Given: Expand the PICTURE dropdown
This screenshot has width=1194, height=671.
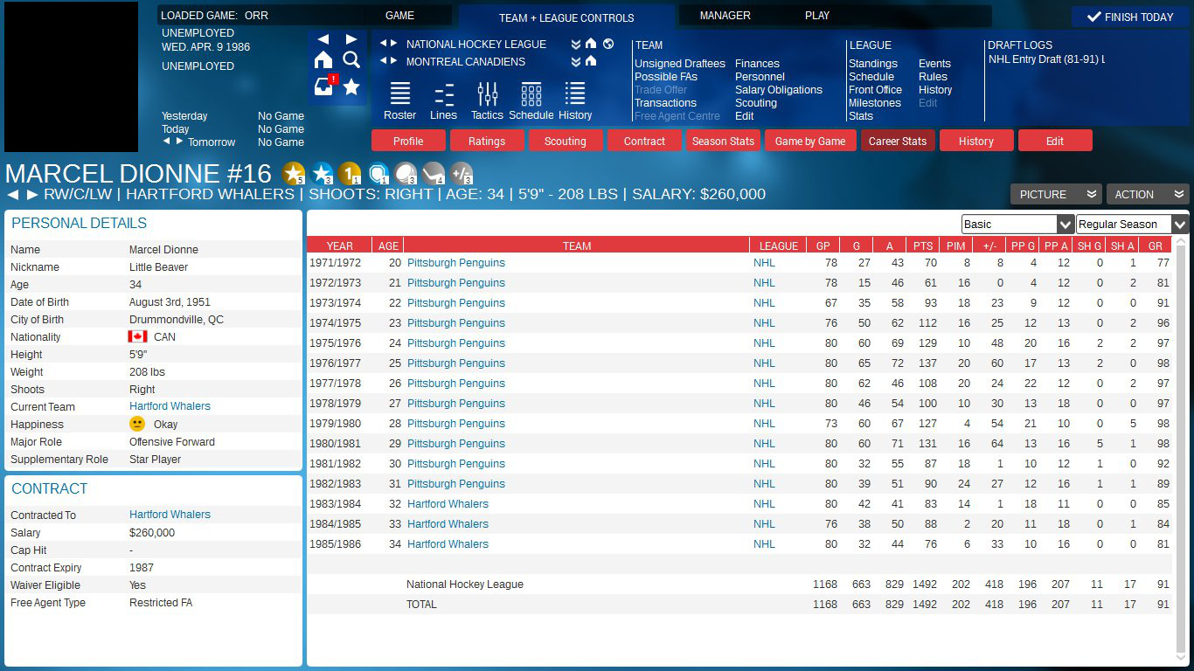Looking at the screenshot, I should [x=1056, y=194].
